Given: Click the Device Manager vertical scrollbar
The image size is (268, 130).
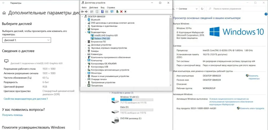Looking at the screenshot, I should pos(171,48).
